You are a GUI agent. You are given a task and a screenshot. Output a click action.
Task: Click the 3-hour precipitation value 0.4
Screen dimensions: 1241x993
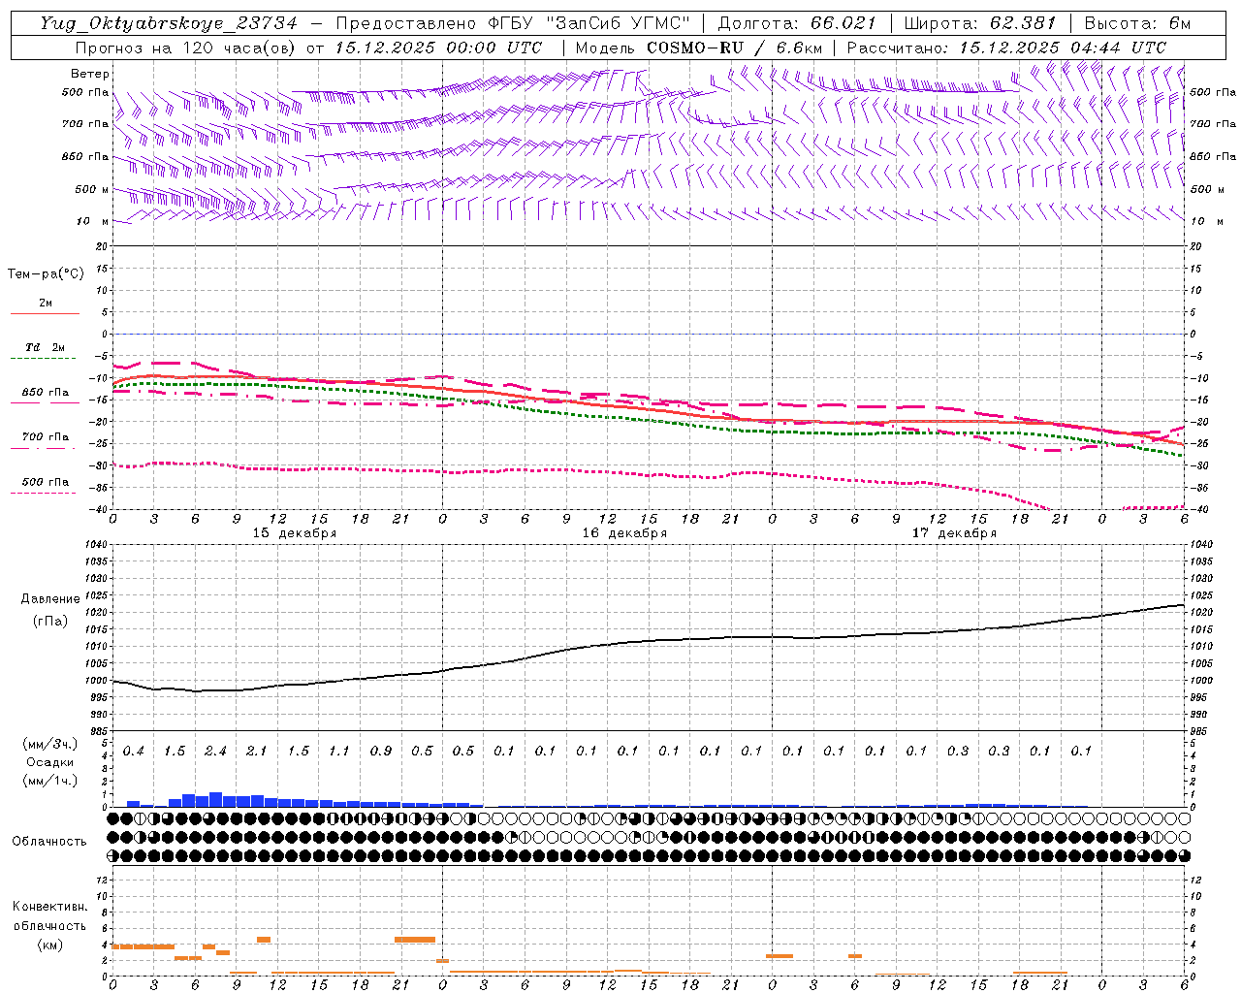(134, 752)
